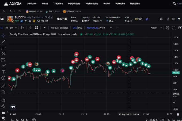Viewport: 182px width, 121px height.
Task: Search BUDDY with the magnifier icon
Action: click(39, 21)
